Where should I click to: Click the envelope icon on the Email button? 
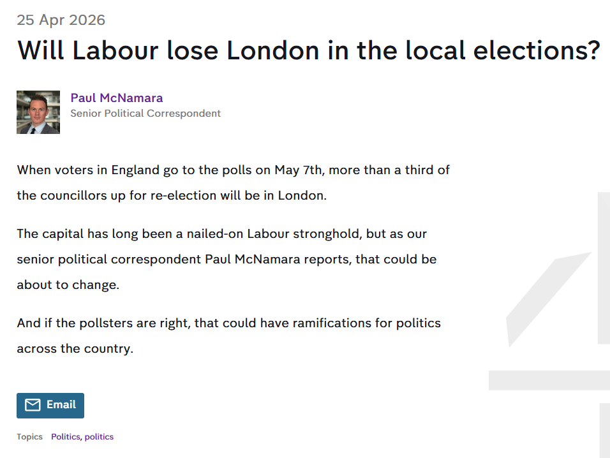33,405
